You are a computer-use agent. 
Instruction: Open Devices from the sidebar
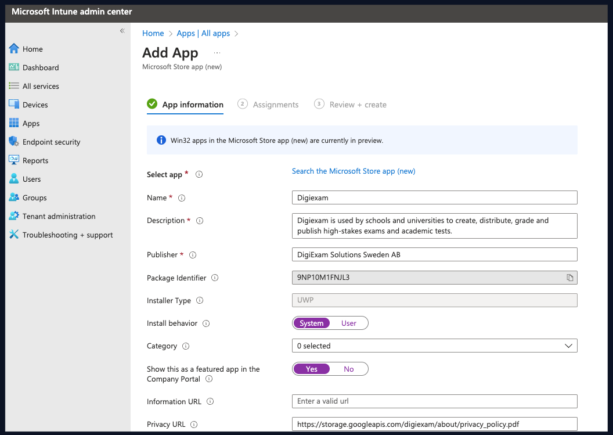point(35,105)
